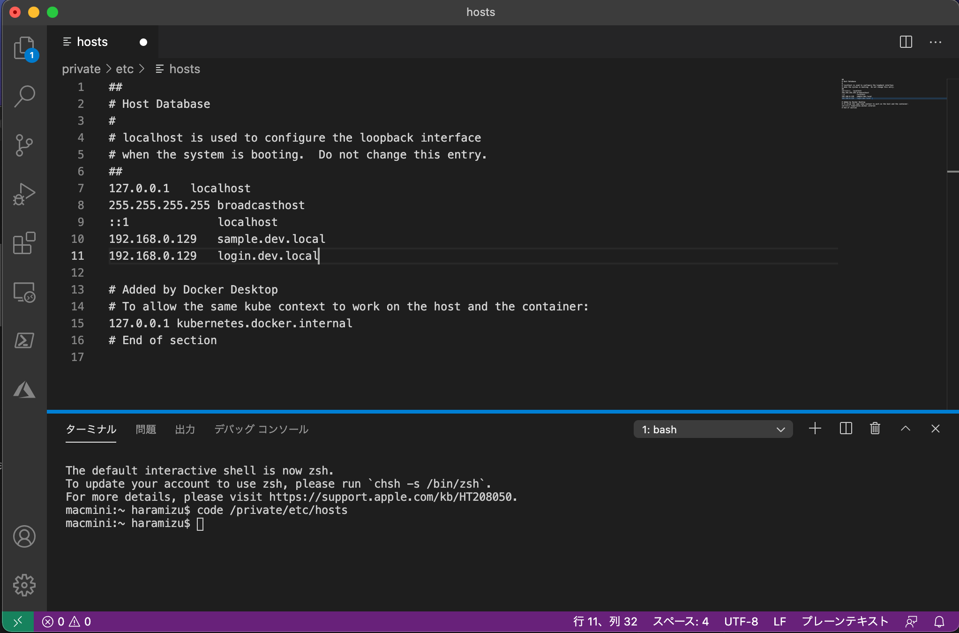The width and height of the screenshot is (959, 633).
Task: Click line 7 text 127.0.0.1 localhost
Action: (180, 188)
